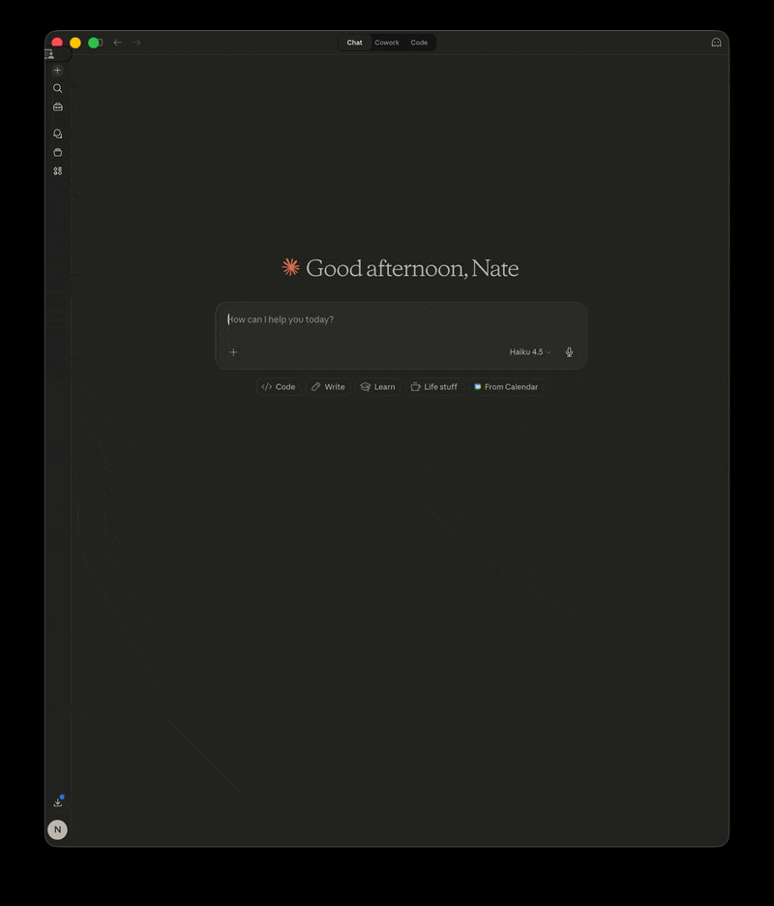Click the Write suggestion chip
This screenshot has width=774, height=906.
click(x=328, y=386)
